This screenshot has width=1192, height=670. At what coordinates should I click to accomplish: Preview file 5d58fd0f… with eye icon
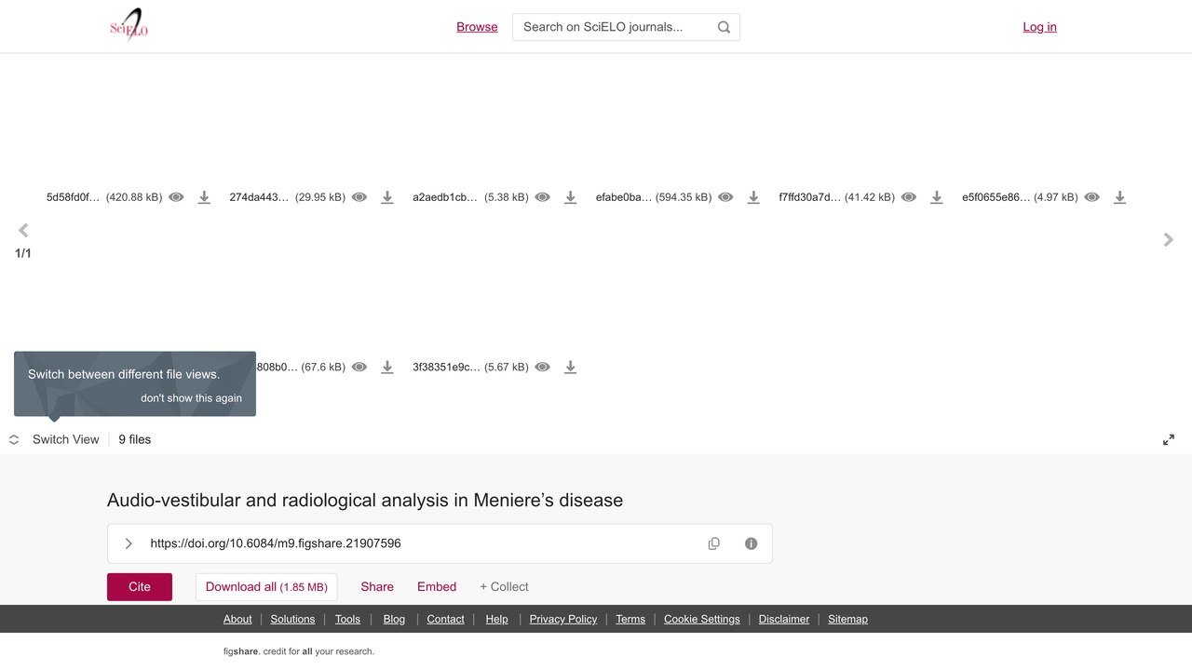click(x=176, y=197)
